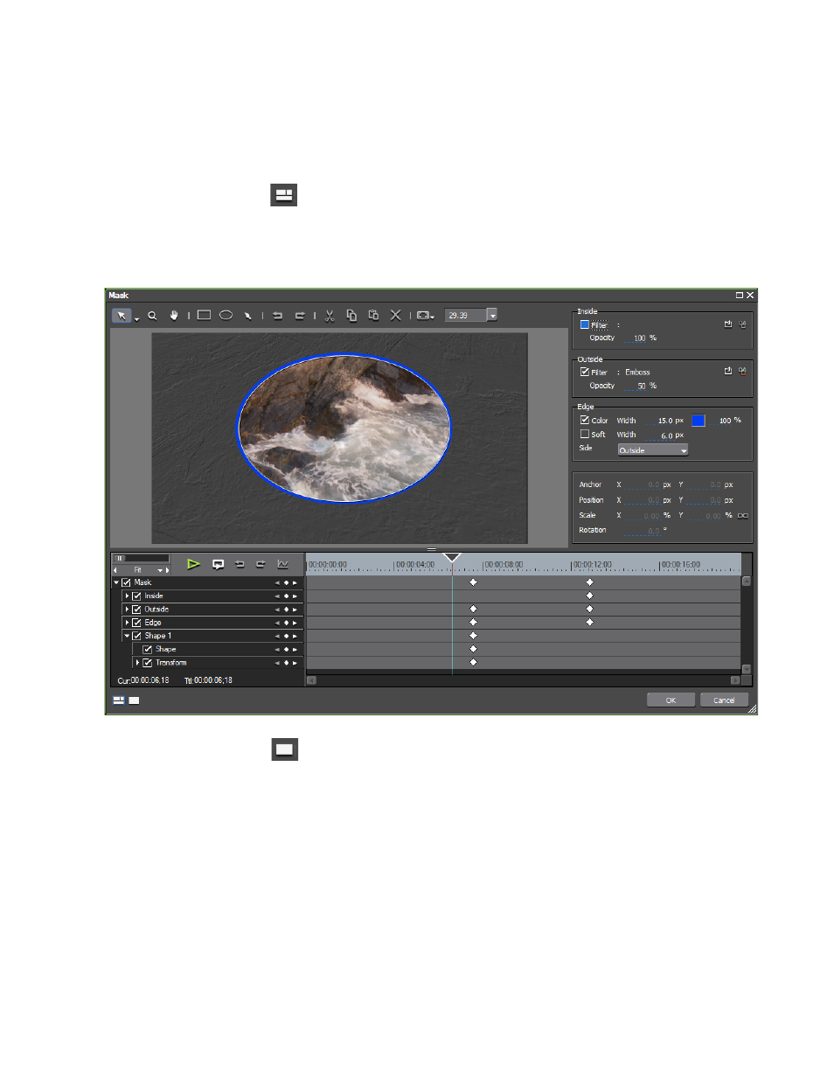834x1080 pixels.
Task: Click the OK button
Action: click(671, 700)
